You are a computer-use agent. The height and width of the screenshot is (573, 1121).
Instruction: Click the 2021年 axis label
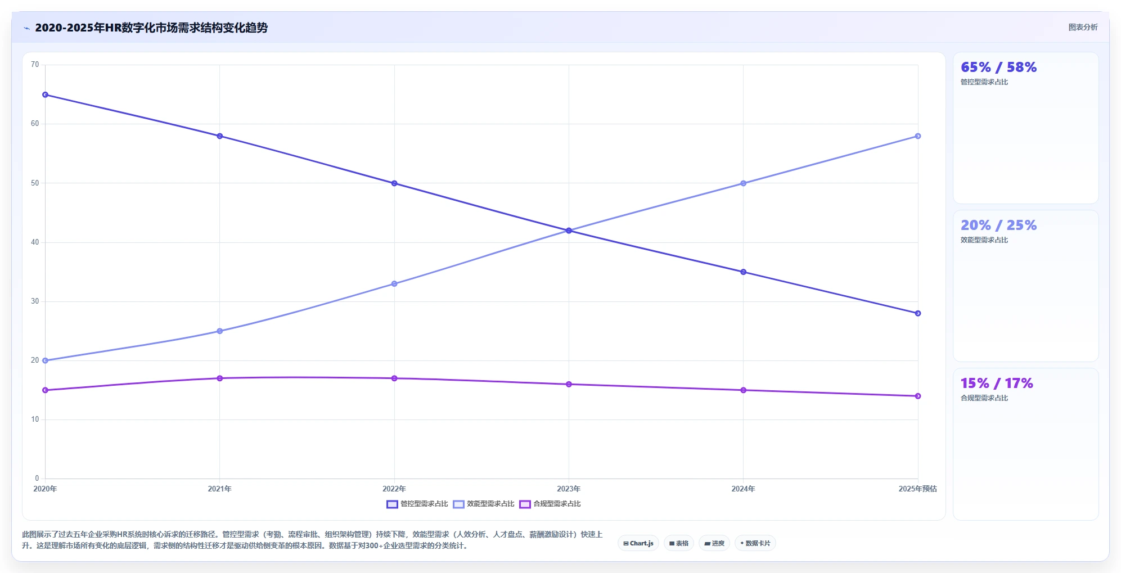(x=220, y=489)
